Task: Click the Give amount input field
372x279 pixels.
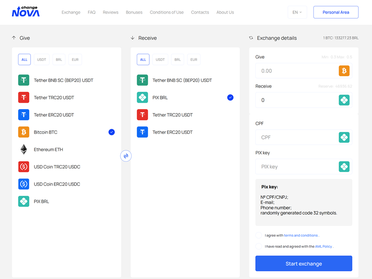Action: pos(304,71)
